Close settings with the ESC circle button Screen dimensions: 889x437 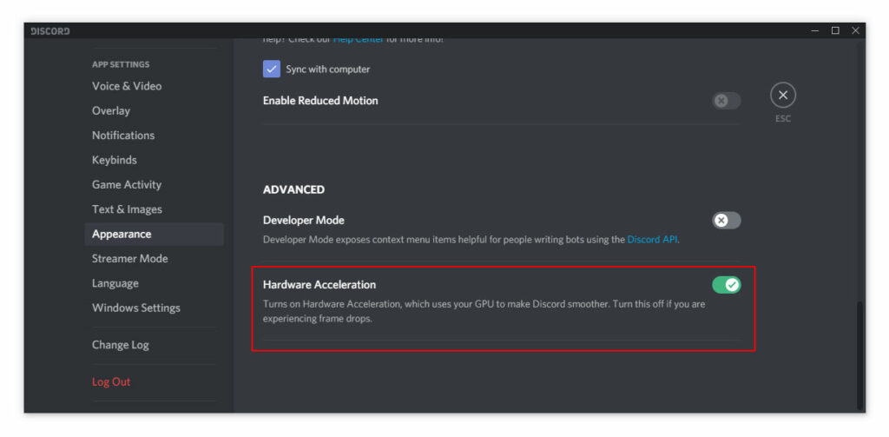pos(782,96)
